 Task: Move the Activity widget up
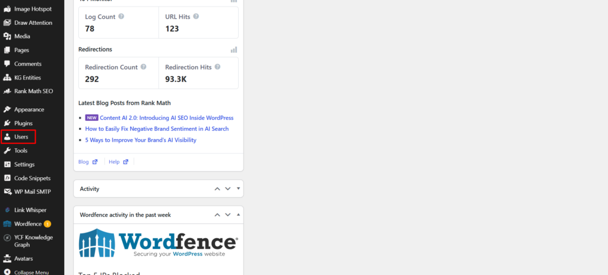pos(217,189)
